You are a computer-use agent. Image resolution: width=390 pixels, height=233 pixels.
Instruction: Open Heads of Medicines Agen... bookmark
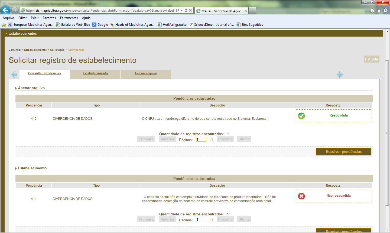(132, 25)
